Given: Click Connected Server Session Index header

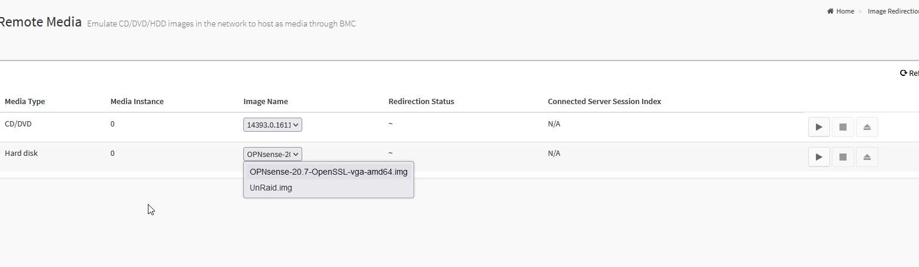Looking at the screenshot, I should pyautogui.click(x=604, y=101).
